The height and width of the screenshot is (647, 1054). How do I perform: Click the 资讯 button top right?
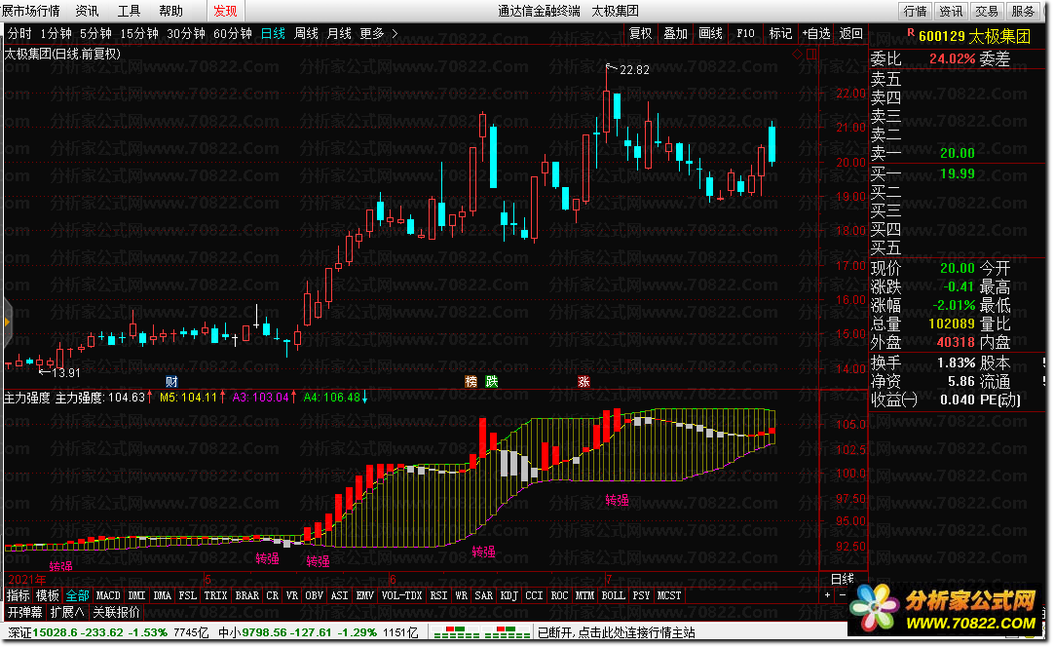[951, 11]
